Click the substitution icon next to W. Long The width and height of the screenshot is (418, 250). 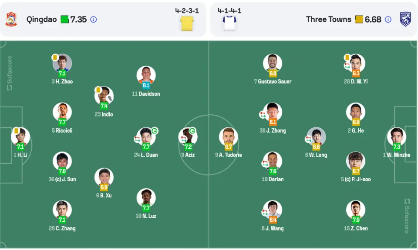[308, 139]
